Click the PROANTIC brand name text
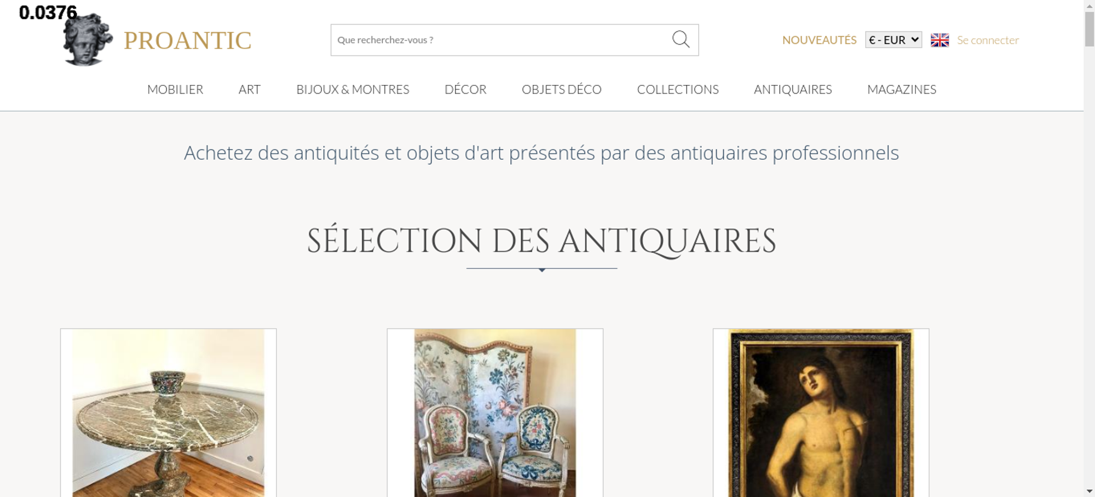1095x497 pixels. pos(187,41)
